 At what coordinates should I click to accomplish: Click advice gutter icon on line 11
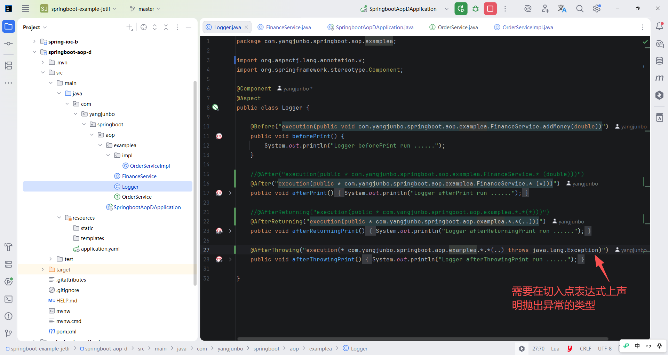(219, 136)
